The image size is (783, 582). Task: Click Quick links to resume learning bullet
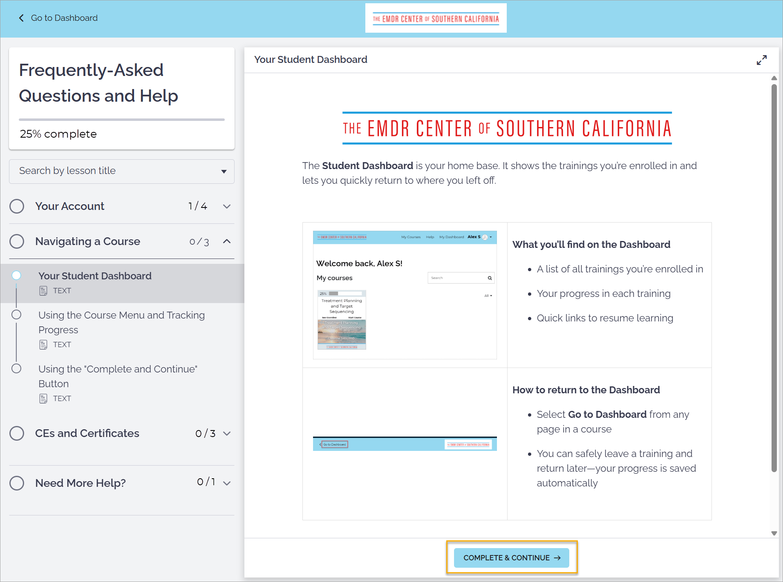coord(605,318)
